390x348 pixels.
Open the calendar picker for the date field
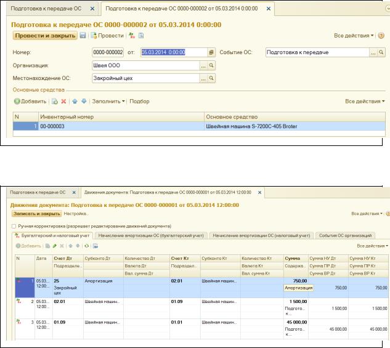211,52
